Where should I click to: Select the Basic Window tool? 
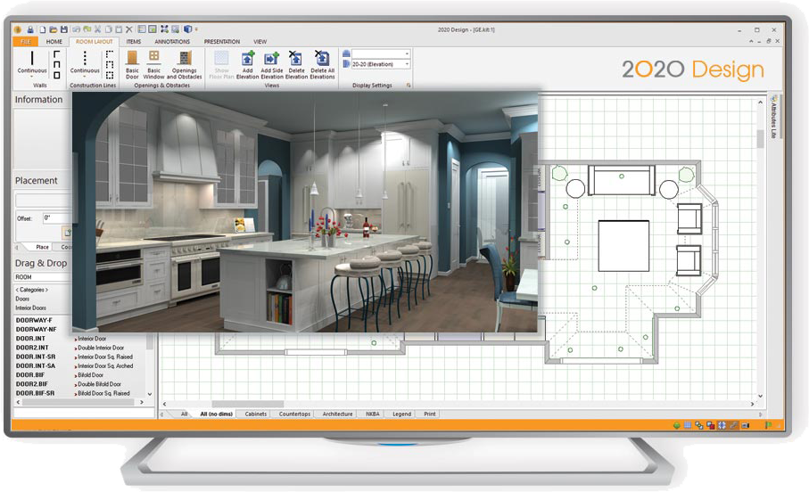click(153, 64)
